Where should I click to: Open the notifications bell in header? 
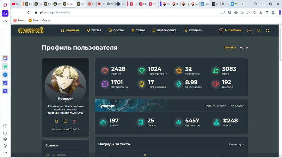pos(258,31)
